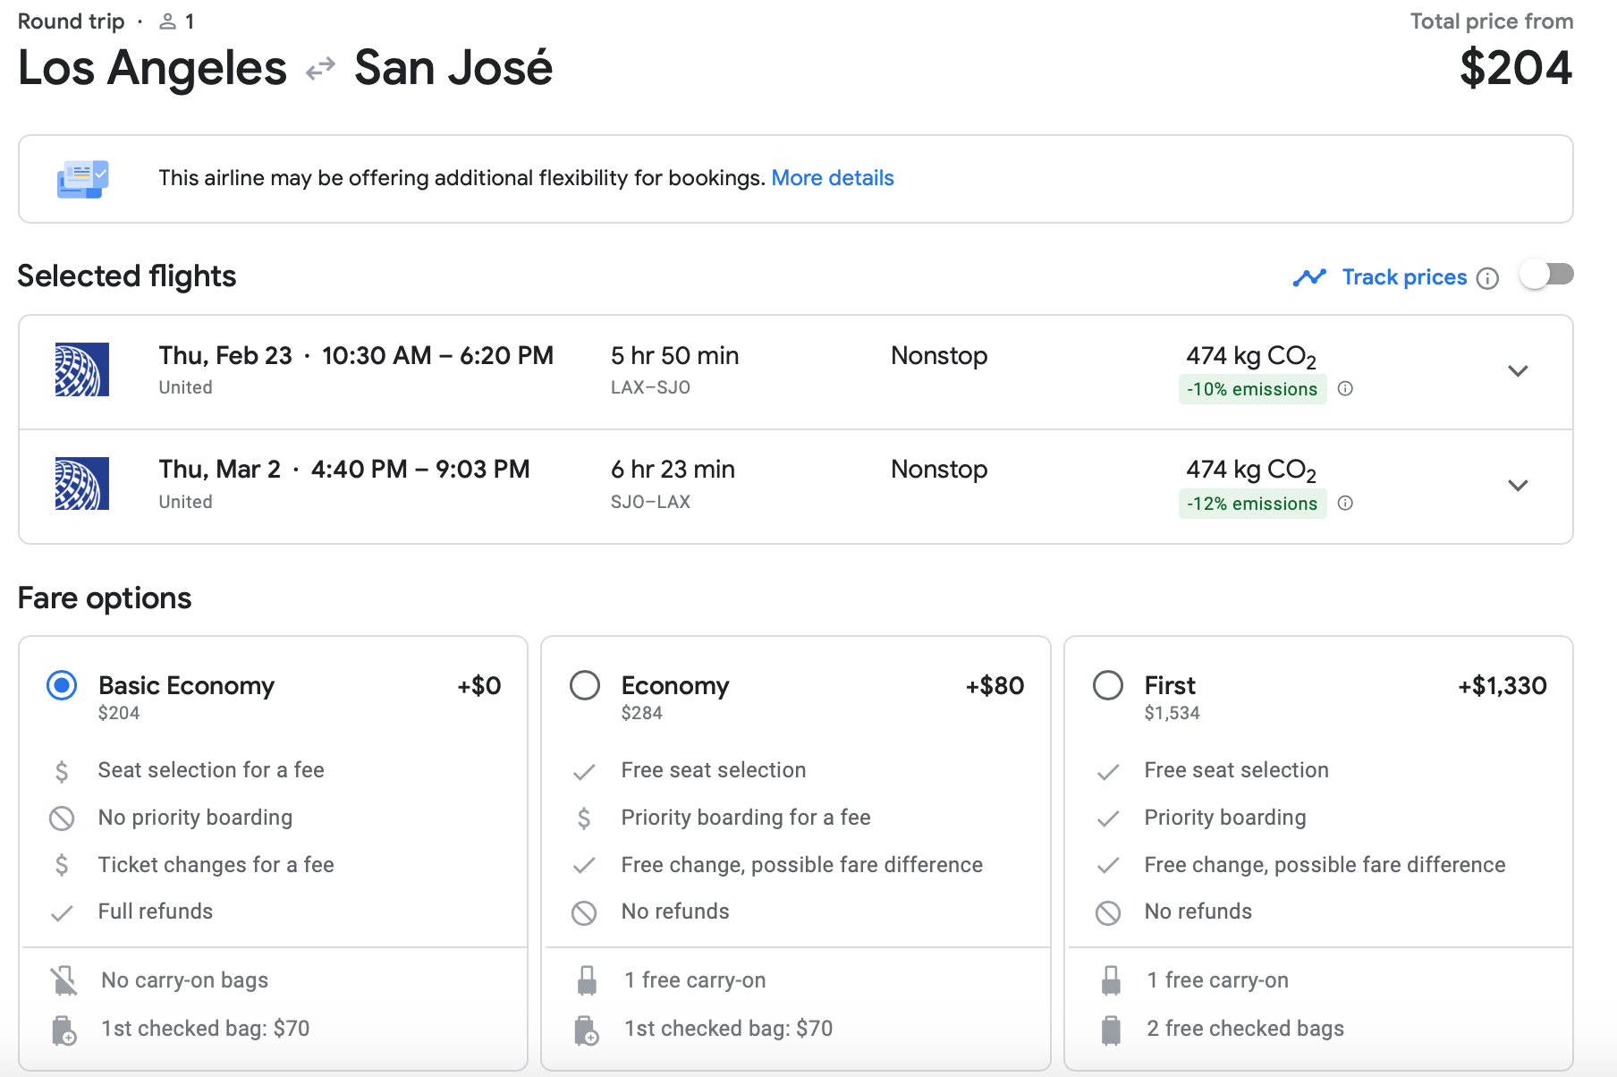Click the United logo for Mar 2 flight

click(x=82, y=484)
